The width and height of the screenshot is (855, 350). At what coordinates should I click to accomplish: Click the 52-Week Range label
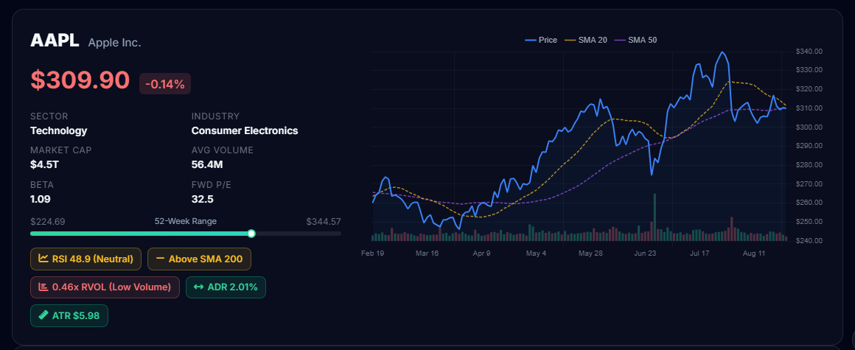pyautogui.click(x=186, y=221)
